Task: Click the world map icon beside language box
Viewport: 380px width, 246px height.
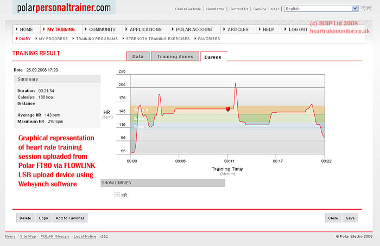Action: tap(366, 9)
